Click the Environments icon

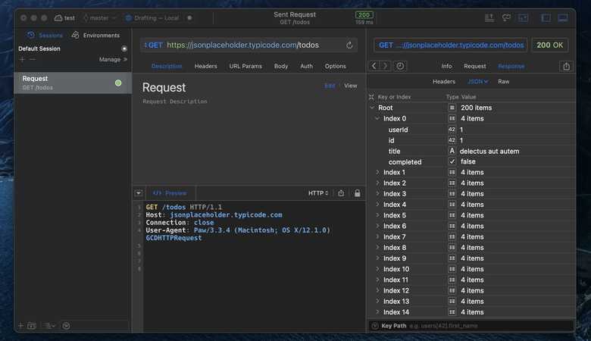pyautogui.click(x=75, y=35)
